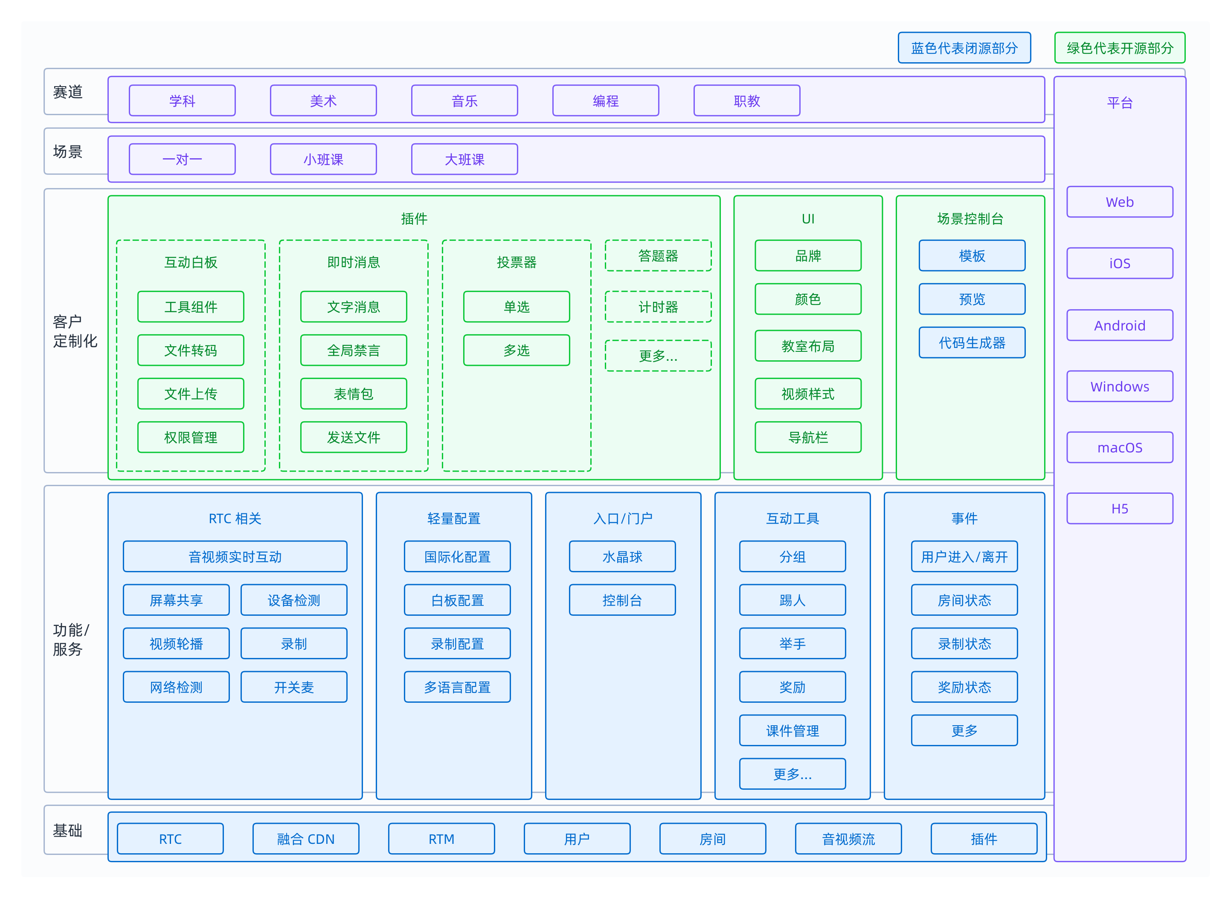
Task: Select the 音乐 box
Action: coord(465,101)
